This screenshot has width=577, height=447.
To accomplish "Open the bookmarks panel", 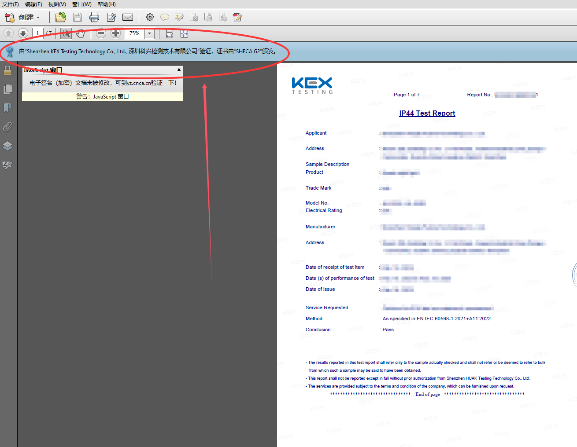I will 7,108.
